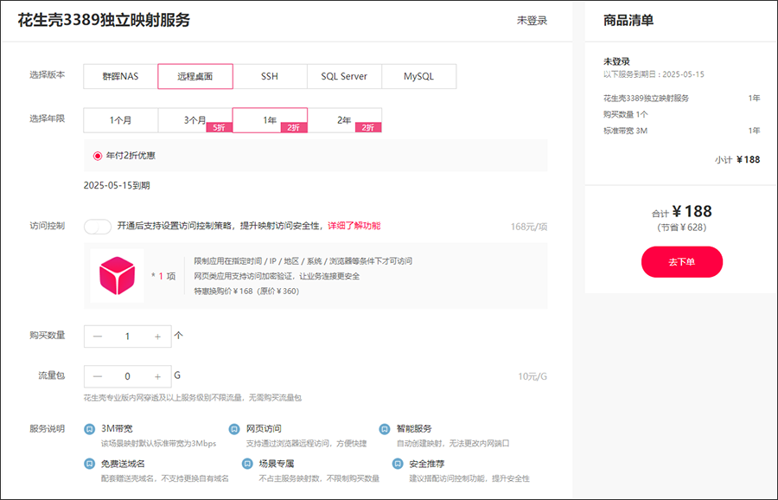The image size is (778, 500).
Task: Click the 流量包 amount input field
Action: pyautogui.click(x=128, y=377)
